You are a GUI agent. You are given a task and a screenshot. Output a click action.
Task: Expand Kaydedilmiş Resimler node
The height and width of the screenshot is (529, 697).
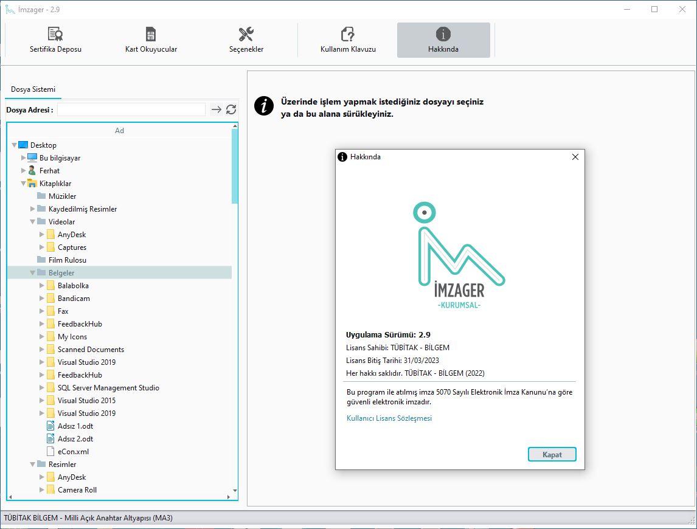click(x=32, y=209)
